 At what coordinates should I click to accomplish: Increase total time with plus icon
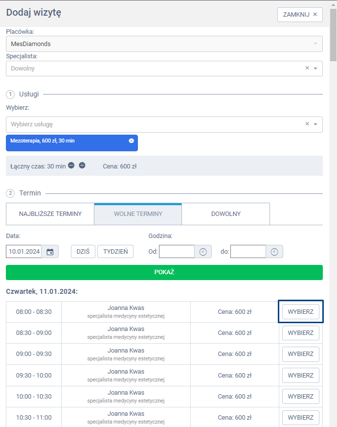(82, 166)
